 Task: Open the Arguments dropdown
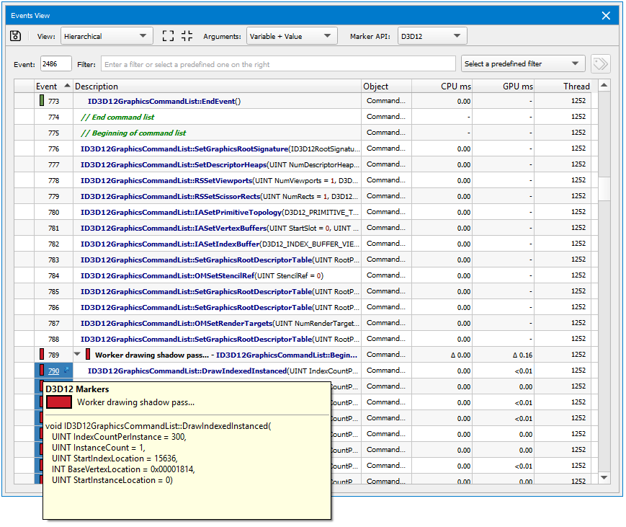[291, 36]
